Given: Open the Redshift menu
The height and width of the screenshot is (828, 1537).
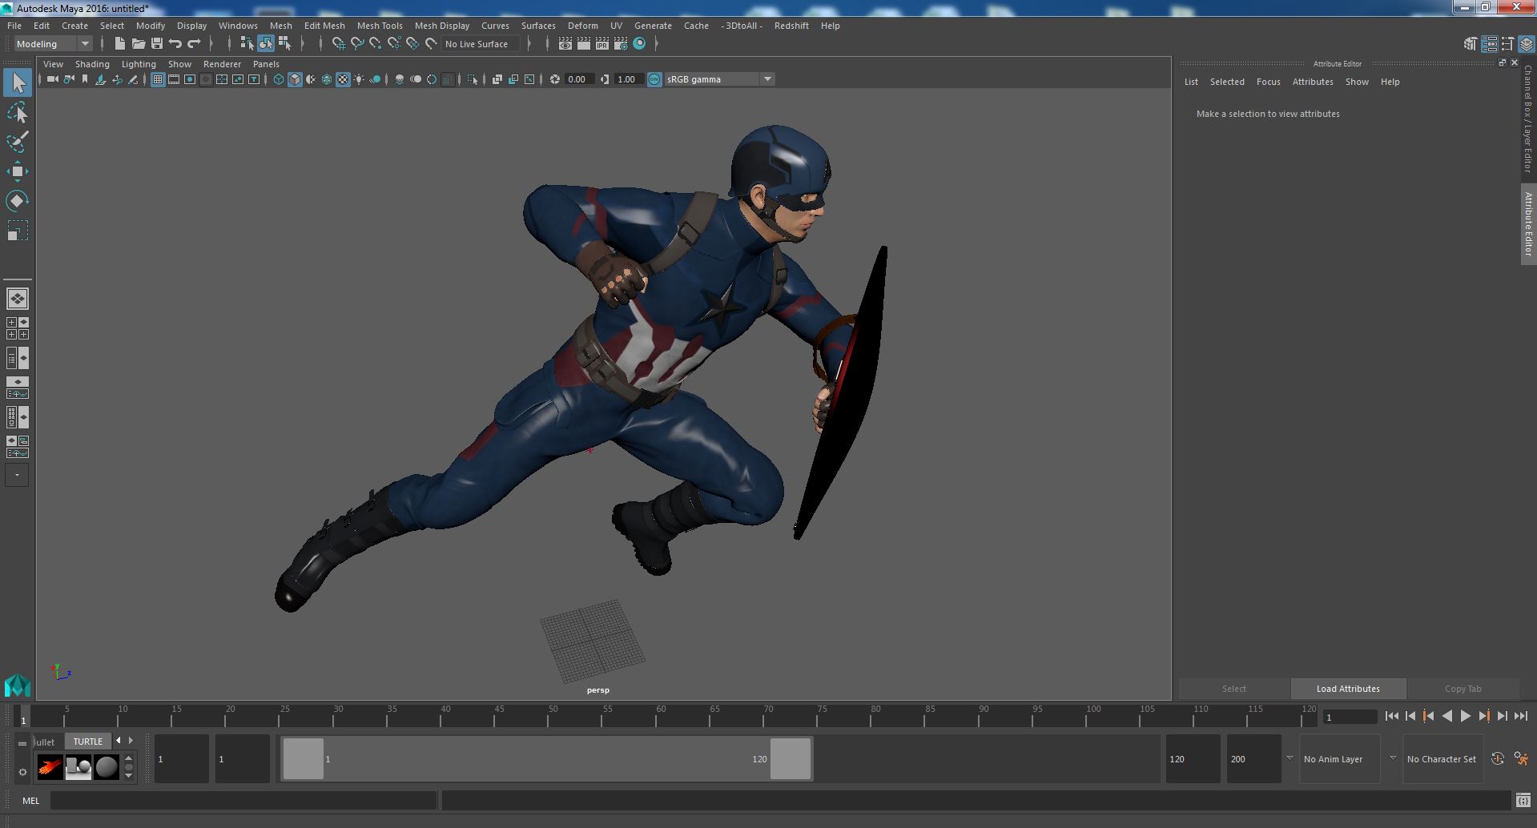Looking at the screenshot, I should 791,26.
